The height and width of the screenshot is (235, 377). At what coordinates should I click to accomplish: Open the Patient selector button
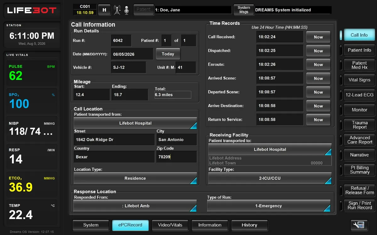[144, 9]
